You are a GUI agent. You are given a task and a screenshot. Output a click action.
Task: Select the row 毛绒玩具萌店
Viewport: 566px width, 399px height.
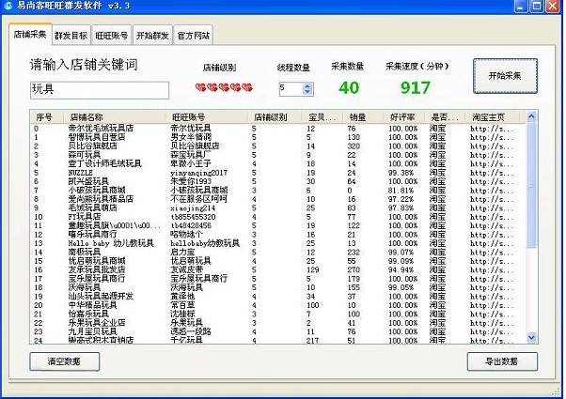pos(93,208)
